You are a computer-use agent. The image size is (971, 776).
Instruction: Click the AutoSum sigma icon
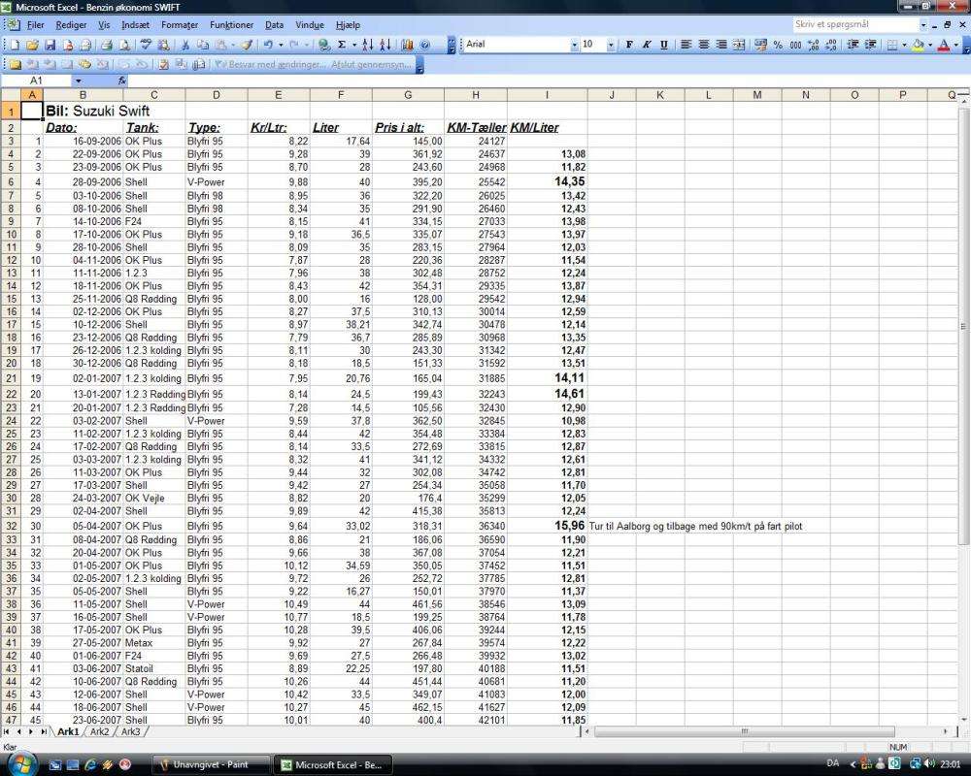(342, 45)
